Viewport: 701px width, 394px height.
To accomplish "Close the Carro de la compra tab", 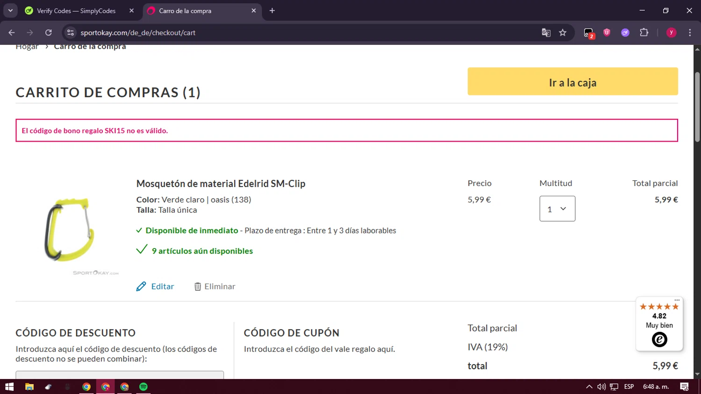I will point(254,11).
